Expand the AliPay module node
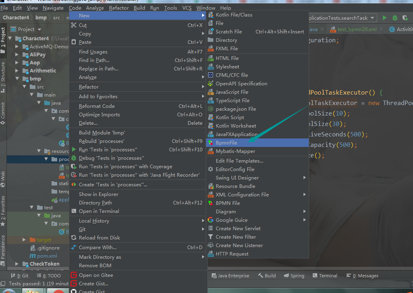The image size is (413, 293). [17, 54]
